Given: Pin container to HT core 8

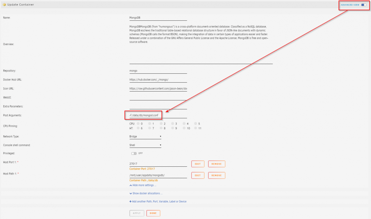Looking at the screenshot, I should point(161,128).
